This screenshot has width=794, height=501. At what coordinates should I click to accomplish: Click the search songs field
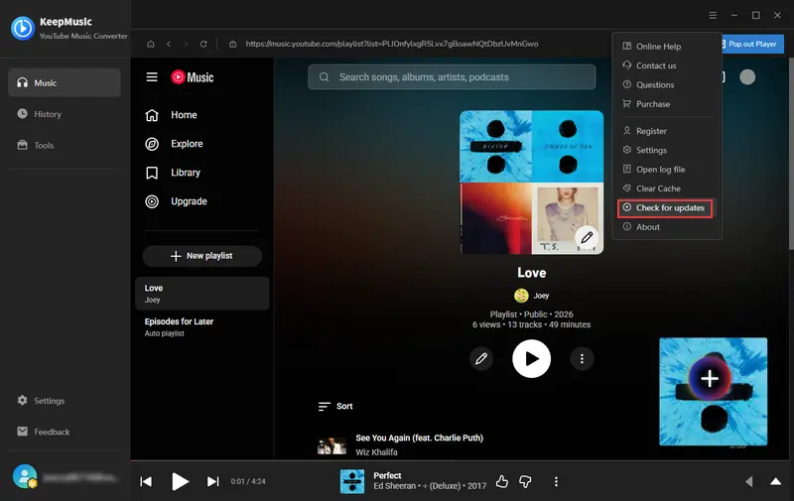452,77
